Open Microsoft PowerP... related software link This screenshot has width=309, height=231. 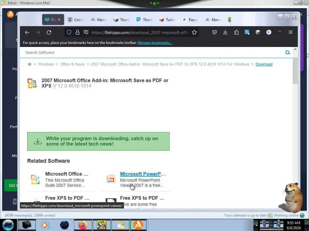coord(143,174)
